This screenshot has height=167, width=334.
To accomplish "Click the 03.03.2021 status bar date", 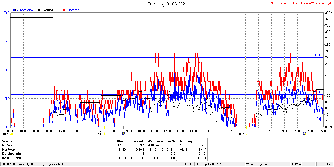I will (x=325, y=164).
